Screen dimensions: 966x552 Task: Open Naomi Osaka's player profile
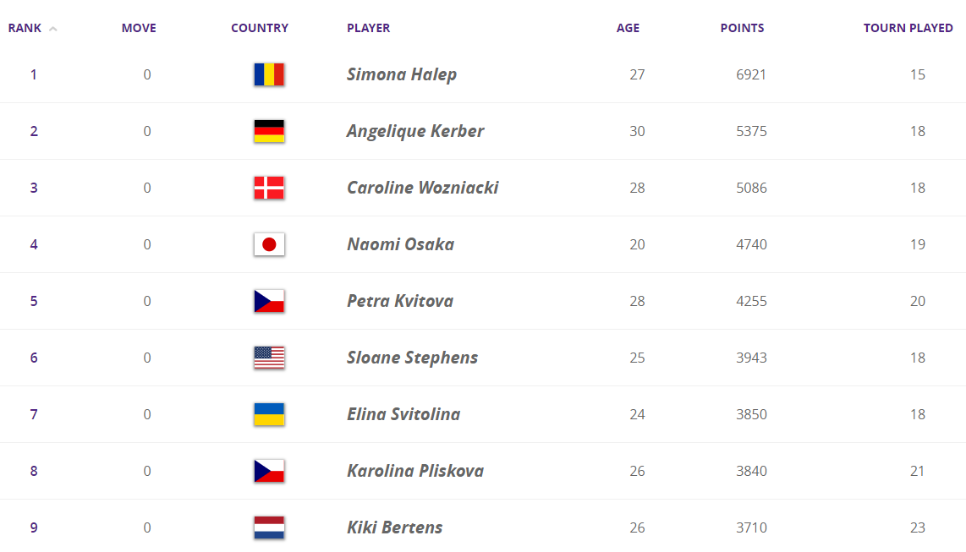coord(400,244)
